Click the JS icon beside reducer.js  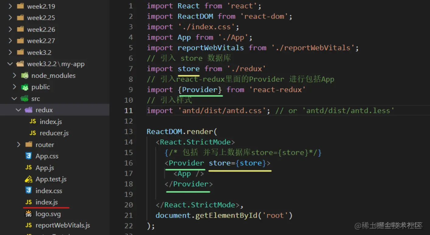click(x=33, y=133)
